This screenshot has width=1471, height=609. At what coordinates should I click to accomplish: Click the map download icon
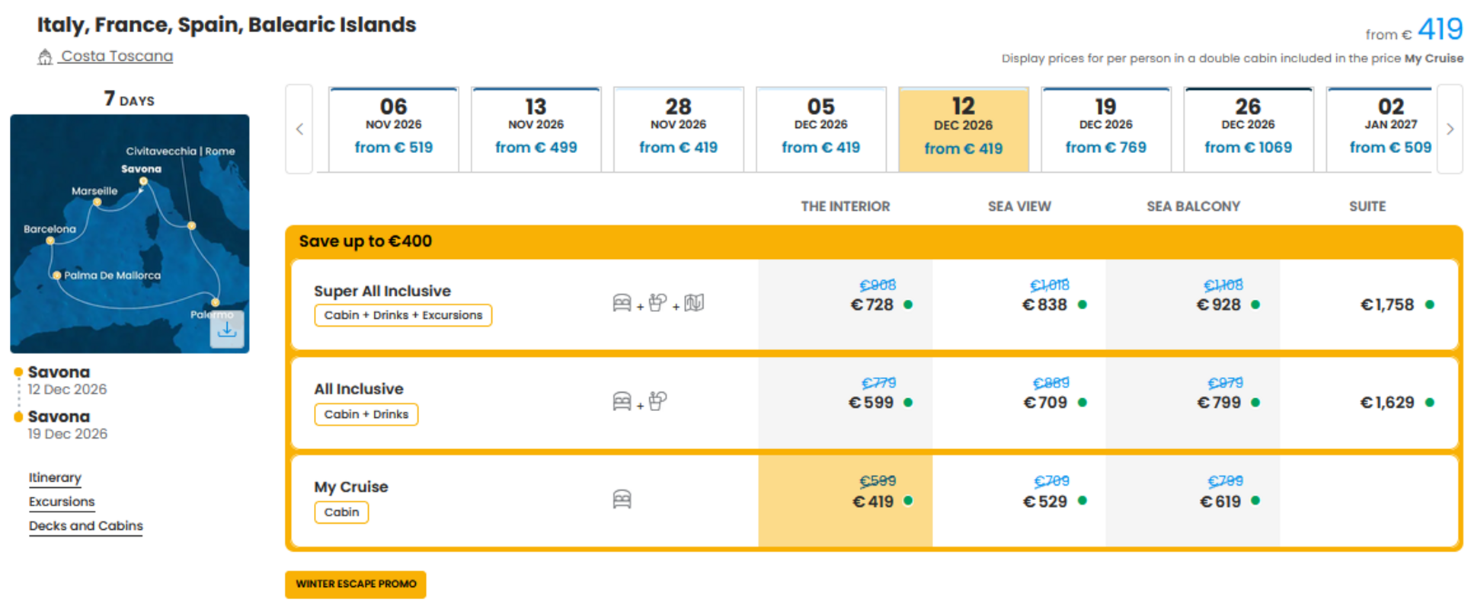[227, 330]
